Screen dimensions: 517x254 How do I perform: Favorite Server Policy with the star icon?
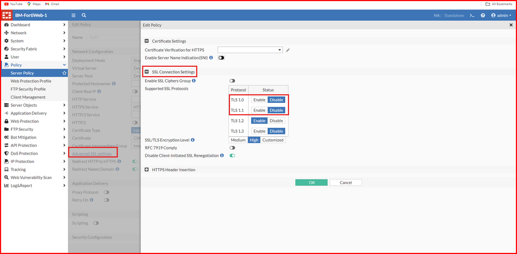coord(64,73)
